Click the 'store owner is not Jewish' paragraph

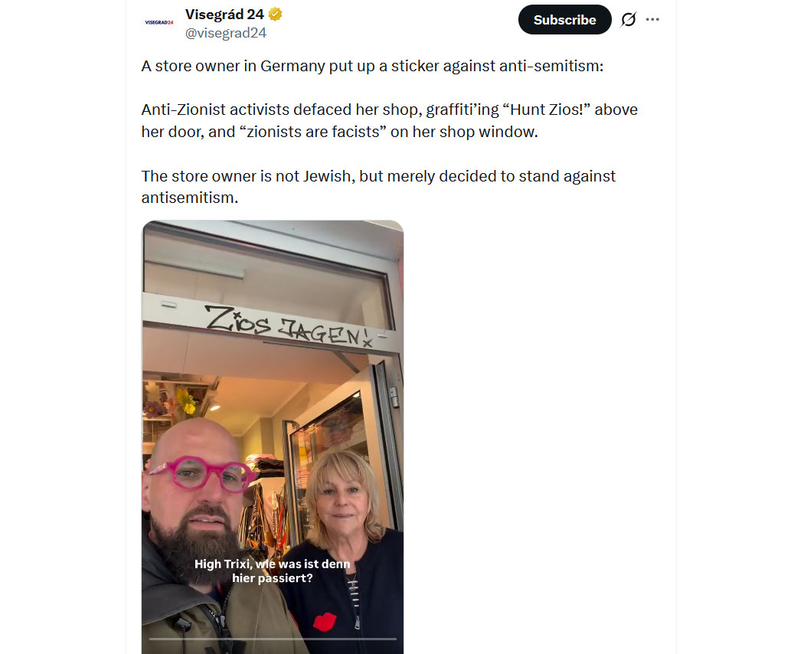pyautogui.click(x=378, y=187)
